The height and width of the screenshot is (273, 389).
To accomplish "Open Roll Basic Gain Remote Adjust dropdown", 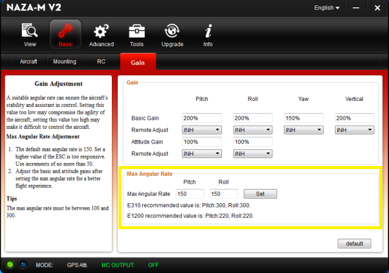I will click(253, 130).
